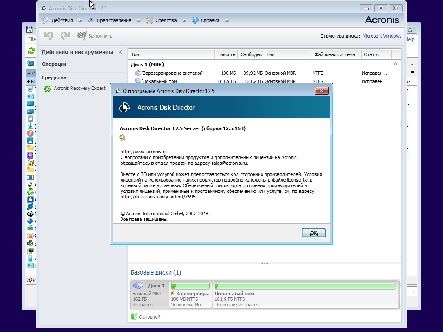The height and width of the screenshot is (332, 443).
Task: Open the File menu in background window
Action: 32,39
